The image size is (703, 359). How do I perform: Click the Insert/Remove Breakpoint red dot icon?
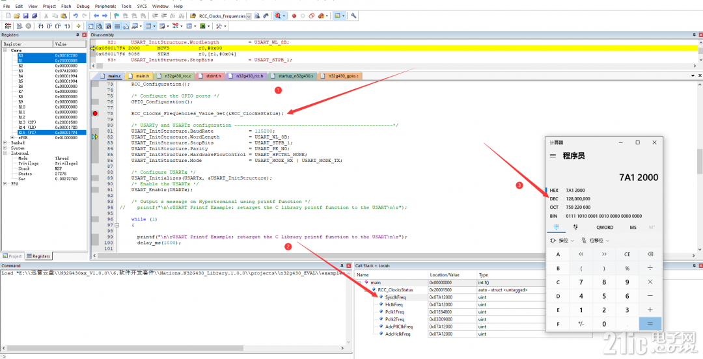294,16
